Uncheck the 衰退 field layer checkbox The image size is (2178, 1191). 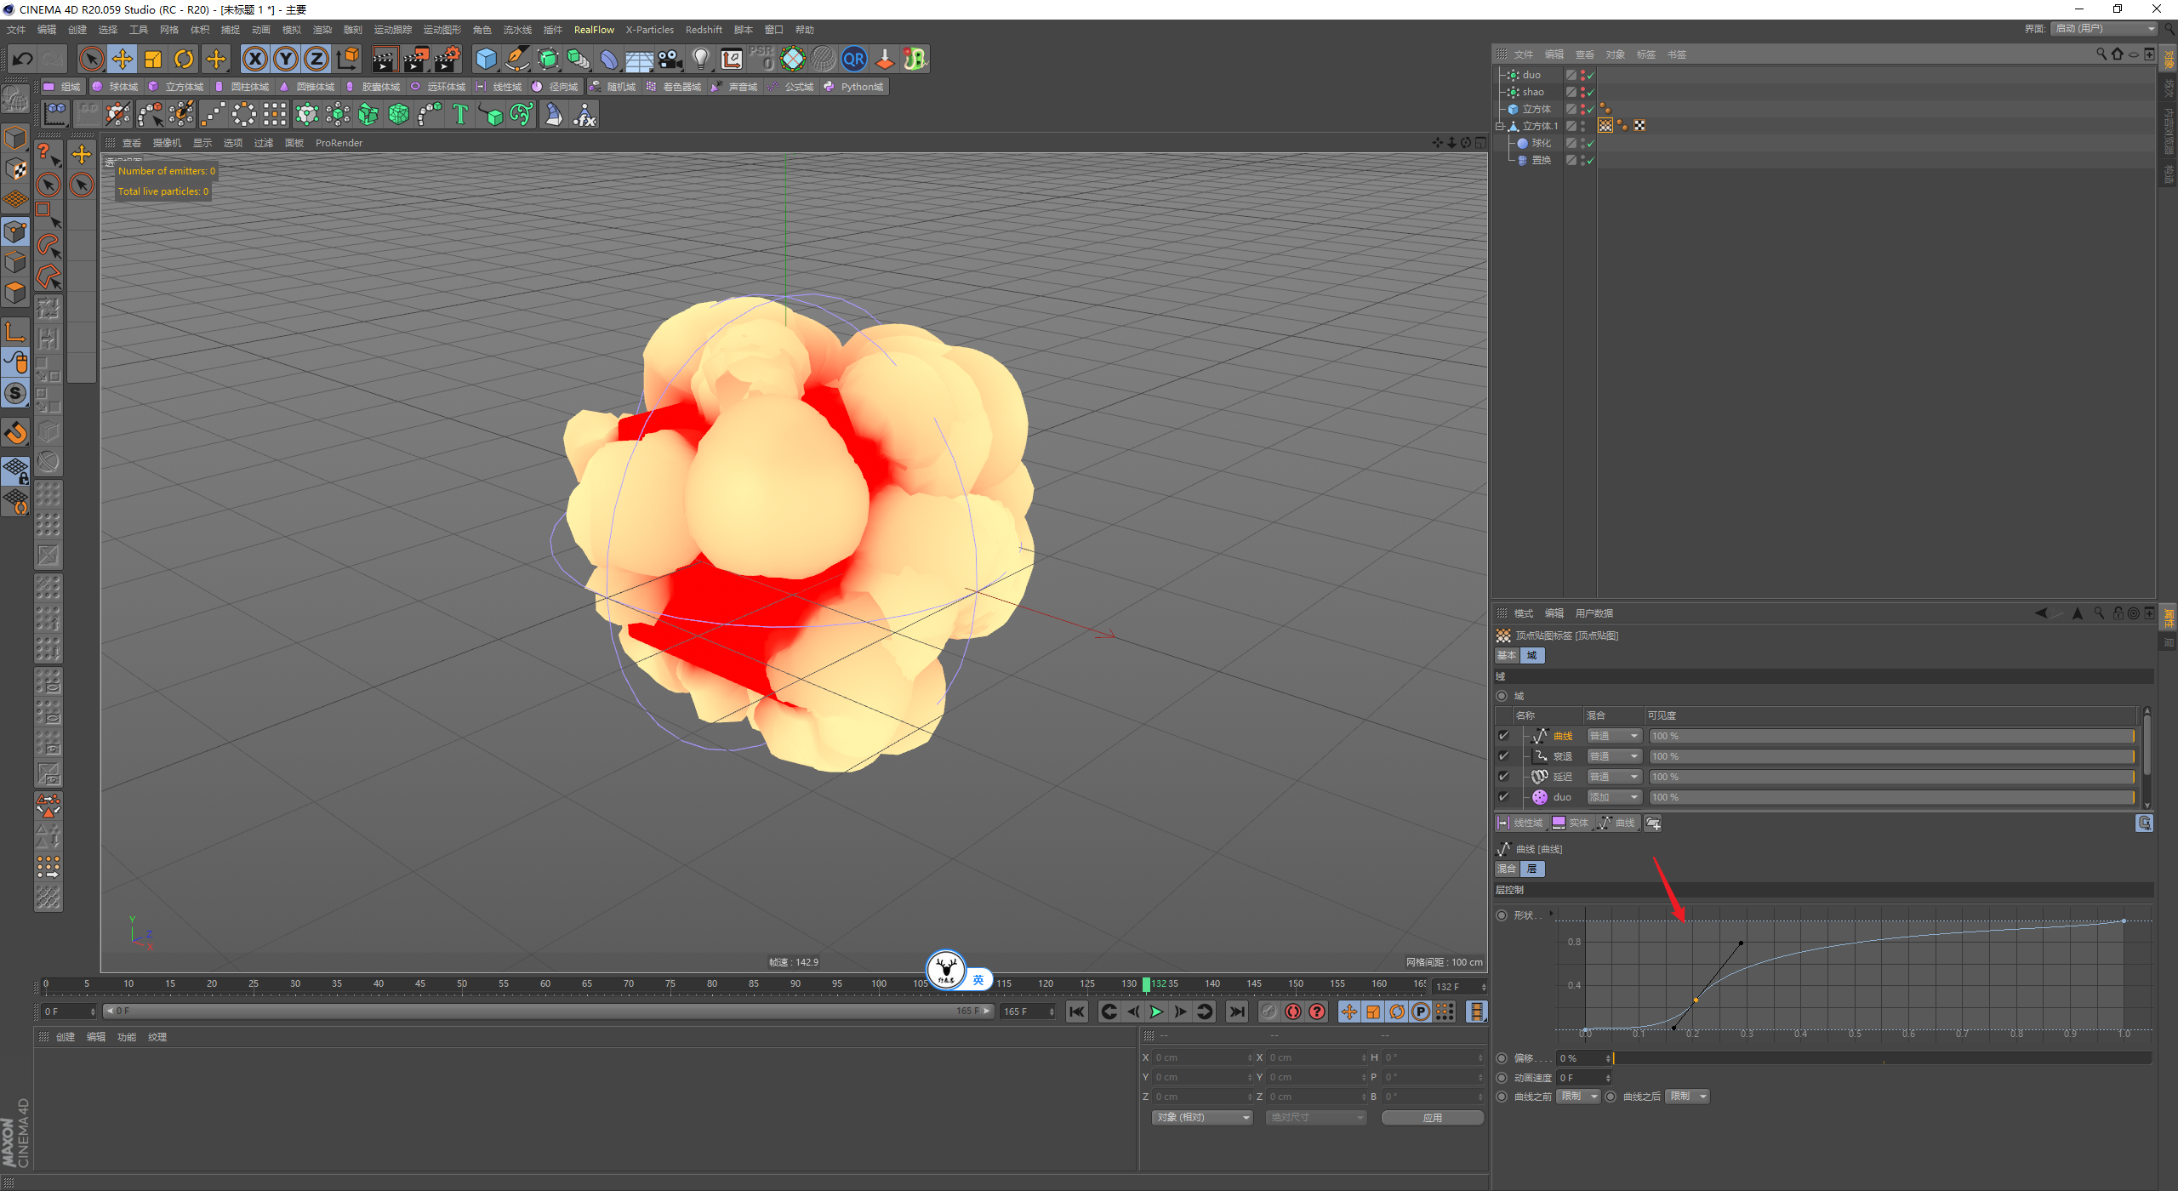coord(1503,756)
